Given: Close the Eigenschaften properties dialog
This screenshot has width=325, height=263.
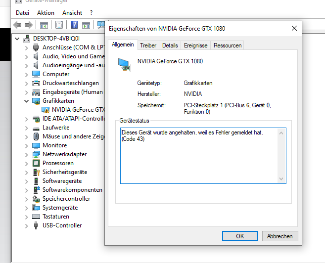Looking at the screenshot, I should tap(294, 28).
